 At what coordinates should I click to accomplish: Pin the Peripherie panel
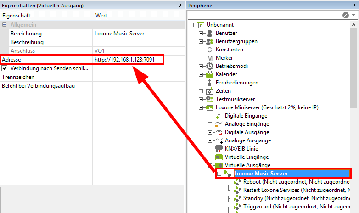pos(353,5)
